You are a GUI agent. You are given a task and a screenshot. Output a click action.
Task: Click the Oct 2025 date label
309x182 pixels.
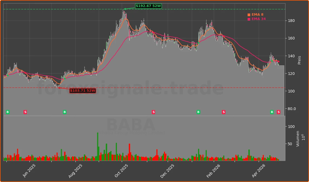pyautogui.click(x=121, y=171)
